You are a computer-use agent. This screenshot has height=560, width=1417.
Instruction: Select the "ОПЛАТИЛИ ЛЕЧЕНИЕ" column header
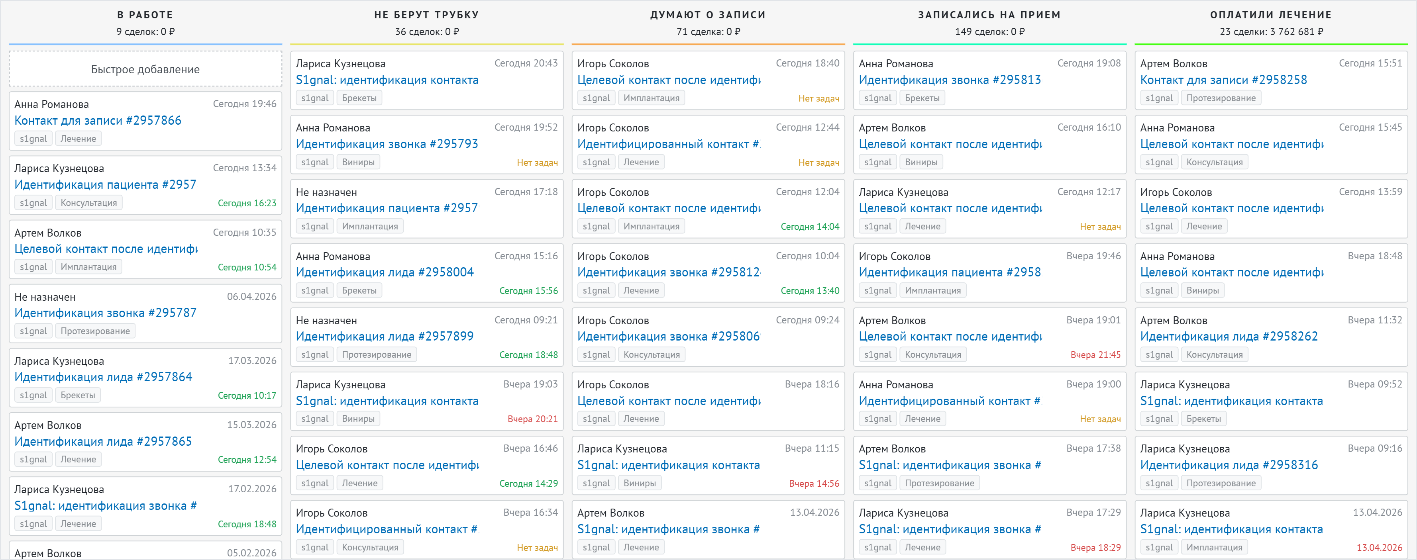[1271, 14]
